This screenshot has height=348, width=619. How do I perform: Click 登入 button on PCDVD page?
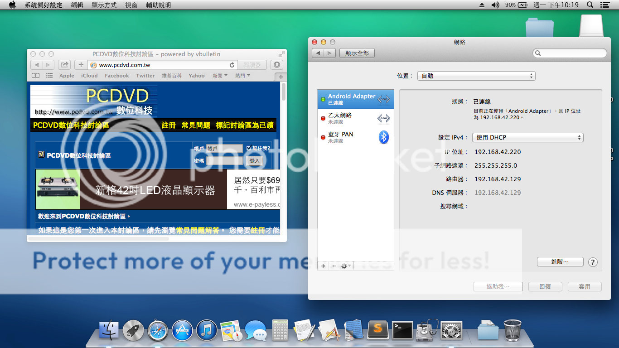(x=254, y=160)
